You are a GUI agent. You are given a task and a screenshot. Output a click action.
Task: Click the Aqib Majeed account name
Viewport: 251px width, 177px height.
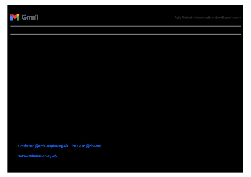click(x=183, y=18)
